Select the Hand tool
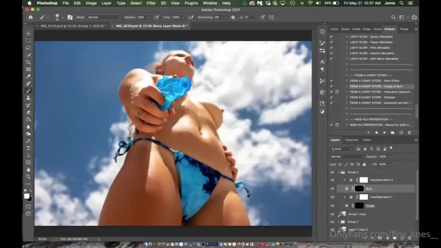 pos(28,169)
